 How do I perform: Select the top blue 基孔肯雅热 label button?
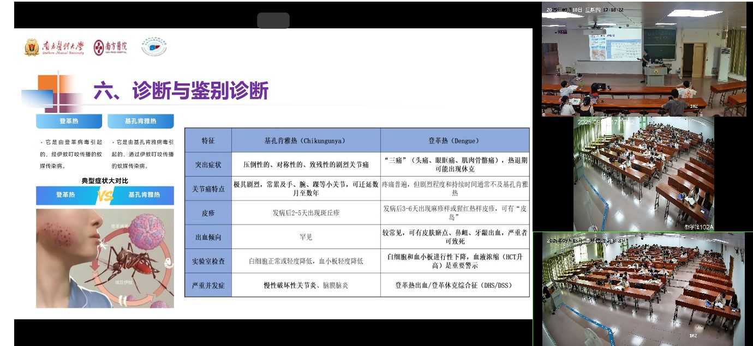coord(141,121)
